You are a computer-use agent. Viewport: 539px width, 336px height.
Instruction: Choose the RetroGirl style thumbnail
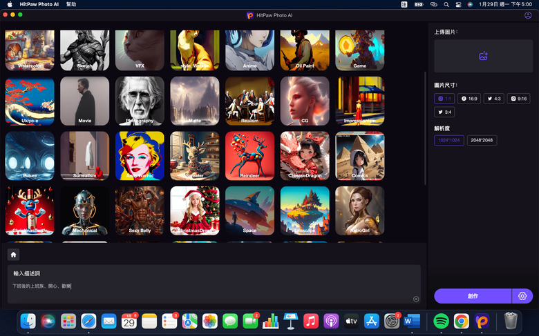point(360,210)
